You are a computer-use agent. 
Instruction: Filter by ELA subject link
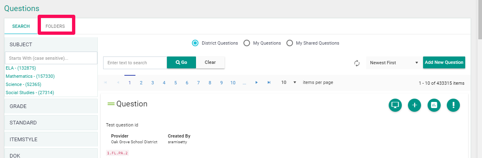coord(21,68)
